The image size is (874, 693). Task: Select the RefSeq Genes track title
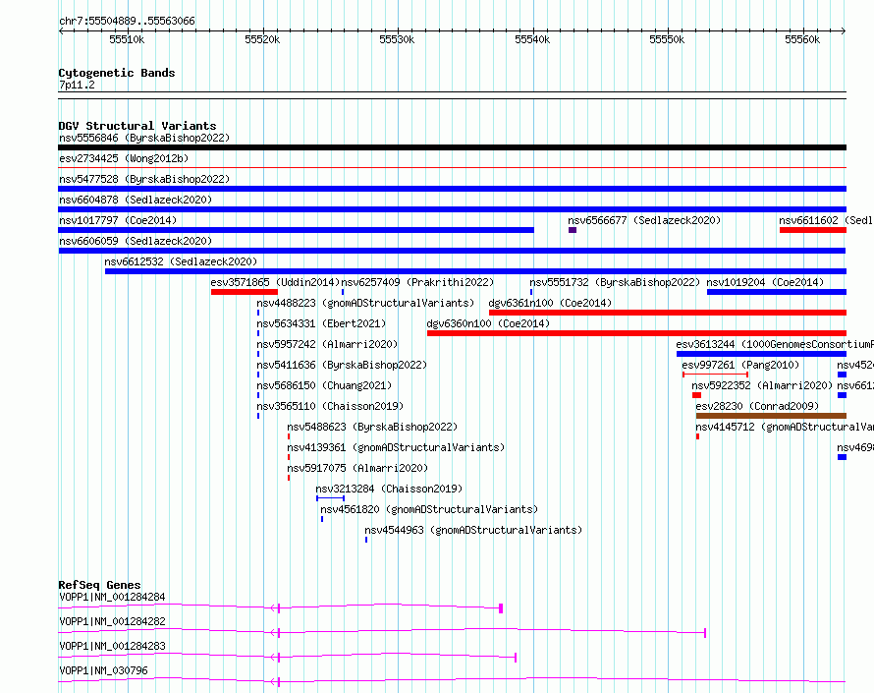point(99,585)
